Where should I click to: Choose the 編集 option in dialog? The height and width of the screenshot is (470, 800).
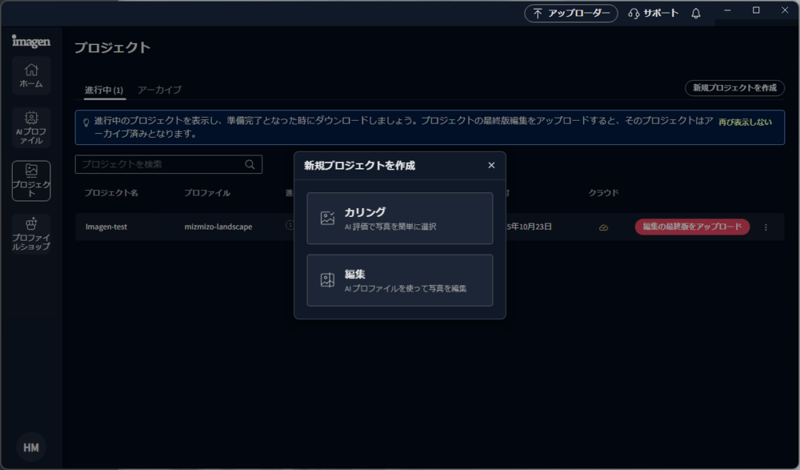point(399,281)
